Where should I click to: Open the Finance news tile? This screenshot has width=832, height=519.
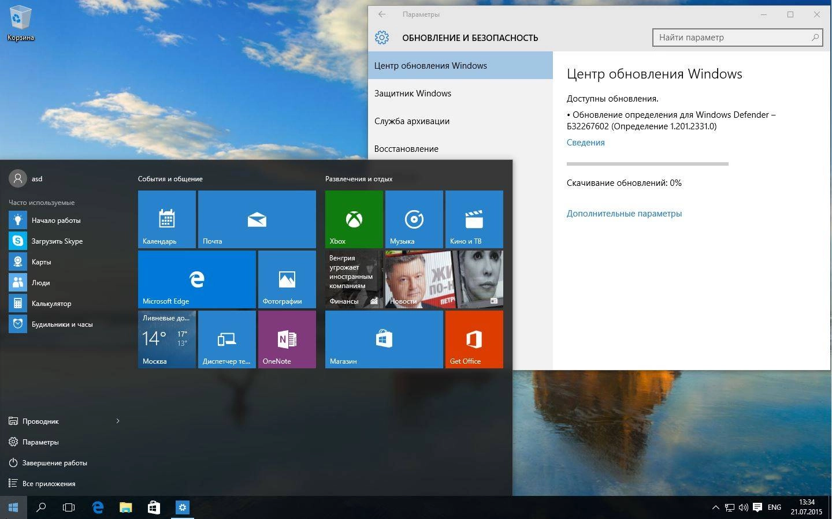tap(354, 279)
